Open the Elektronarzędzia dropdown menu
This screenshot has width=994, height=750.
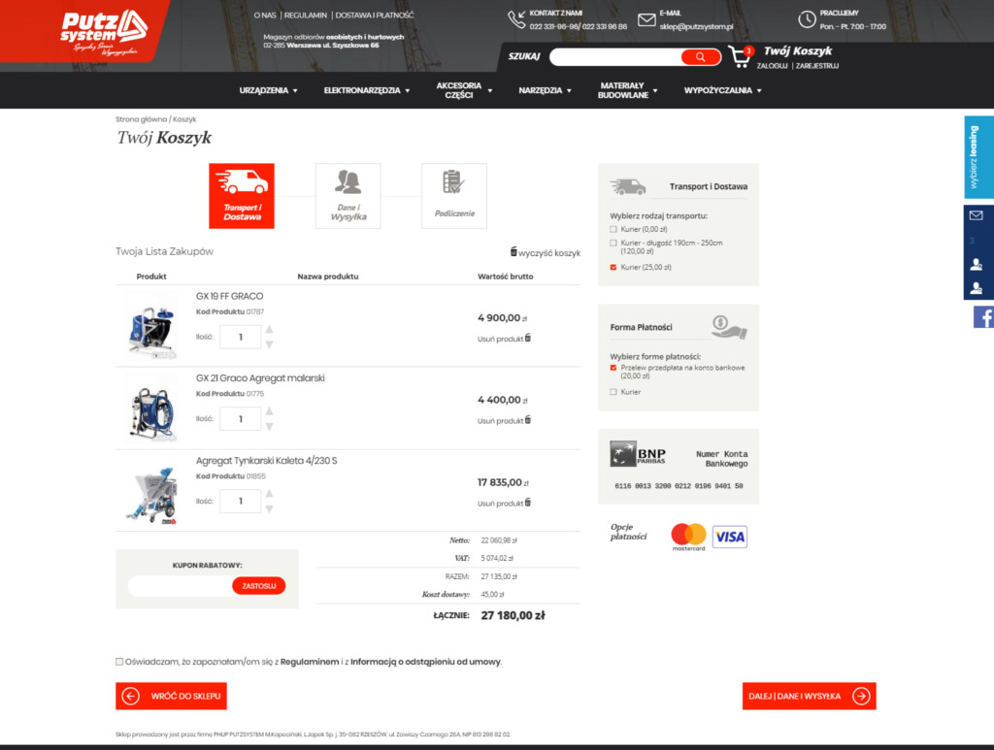click(366, 90)
